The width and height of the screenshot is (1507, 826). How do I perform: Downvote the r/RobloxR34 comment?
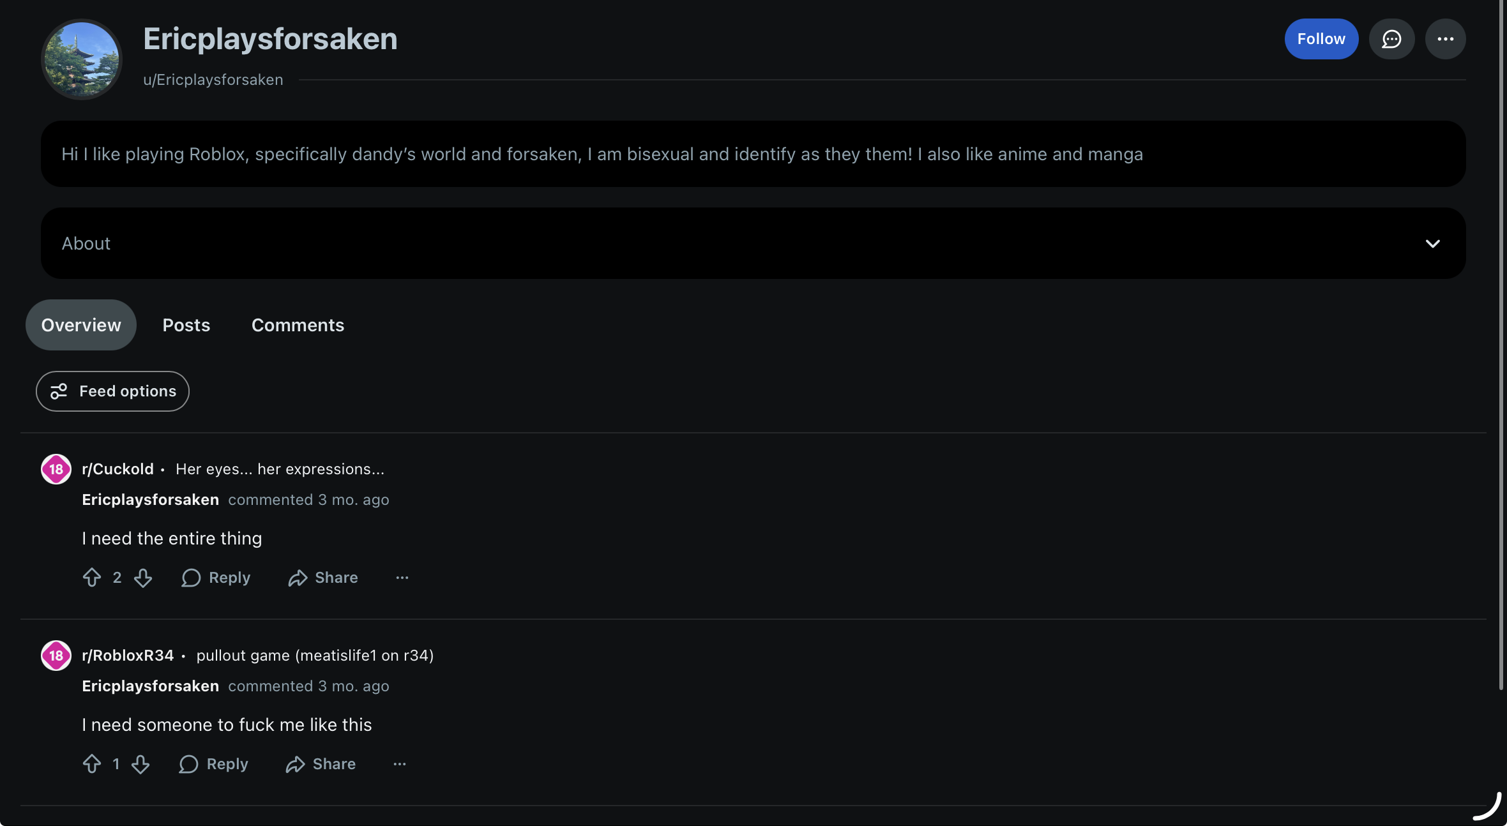(x=140, y=764)
